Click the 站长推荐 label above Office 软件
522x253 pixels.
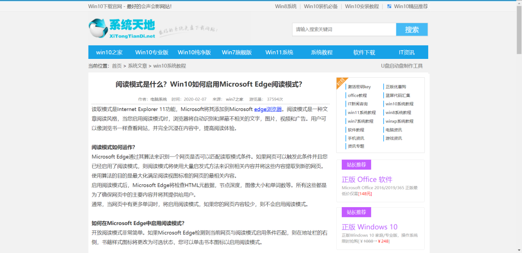[x=356, y=165]
